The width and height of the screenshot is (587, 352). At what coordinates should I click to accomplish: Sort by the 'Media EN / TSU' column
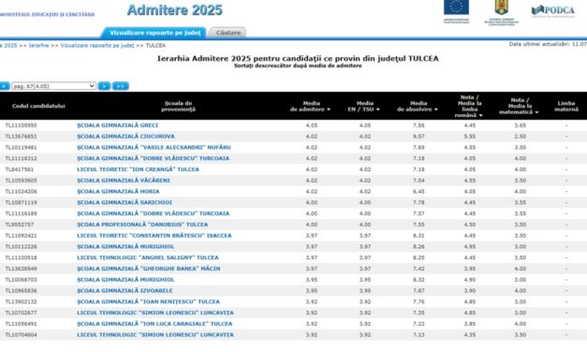(363, 107)
